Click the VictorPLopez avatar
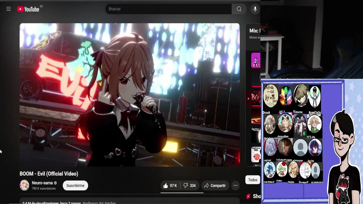 285,147
